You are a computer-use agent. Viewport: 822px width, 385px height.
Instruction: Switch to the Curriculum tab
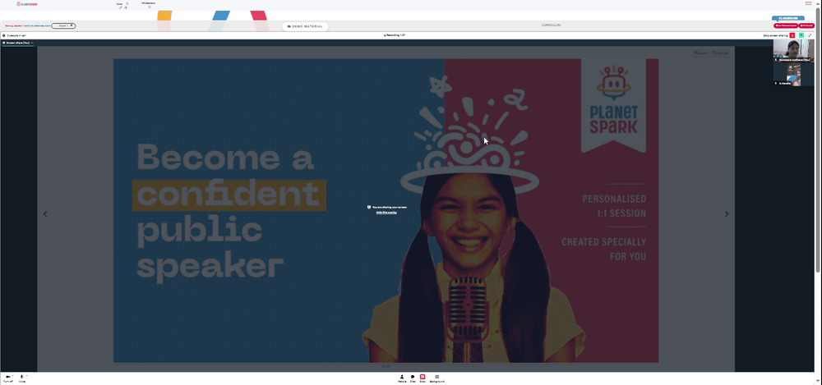(551, 25)
